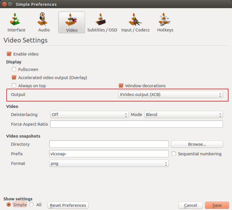Select the All show settings radio
The width and height of the screenshot is (232, 210).
pyautogui.click(x=31, y=205)
